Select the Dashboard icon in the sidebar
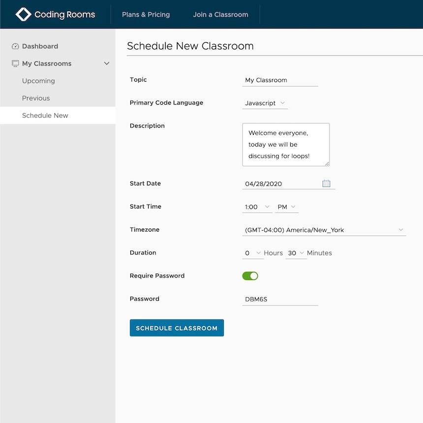Image resolution: width=423 pixels, height=423 pixels. (x=15, y=46)
